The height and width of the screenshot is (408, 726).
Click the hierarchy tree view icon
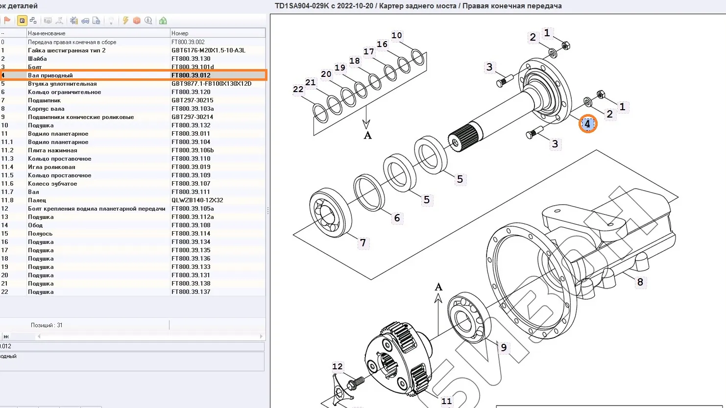pos(33,21)
